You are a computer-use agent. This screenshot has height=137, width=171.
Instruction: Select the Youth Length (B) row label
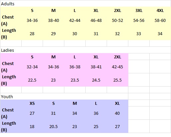coord(9,127)
